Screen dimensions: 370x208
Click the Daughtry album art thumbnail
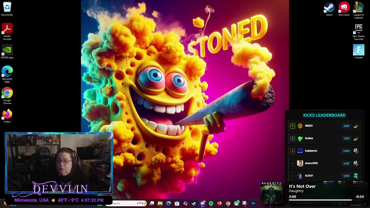(271, 193)
